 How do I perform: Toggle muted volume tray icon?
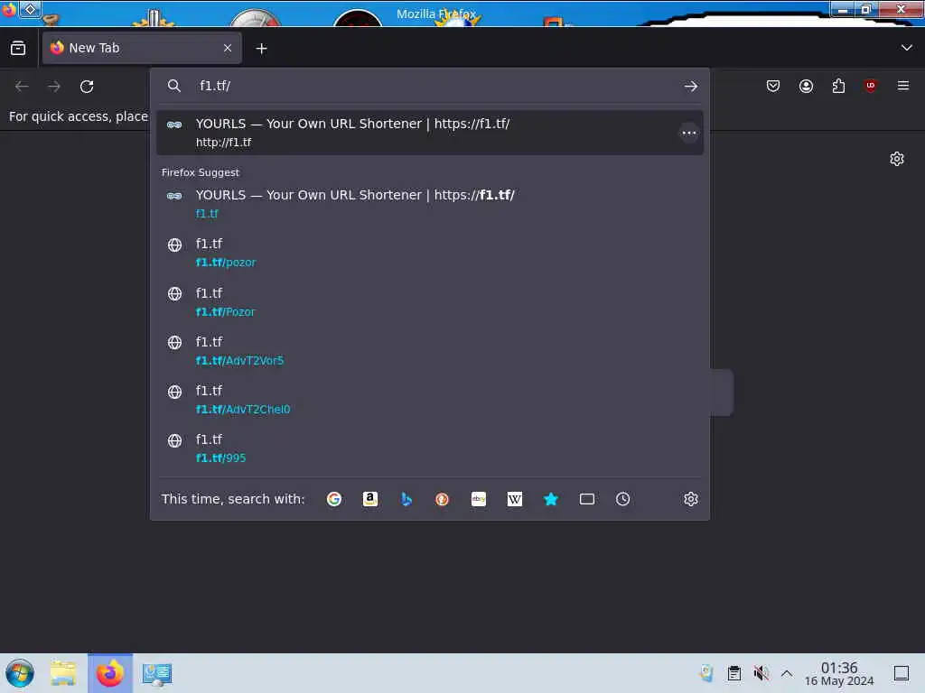point(761,673)
